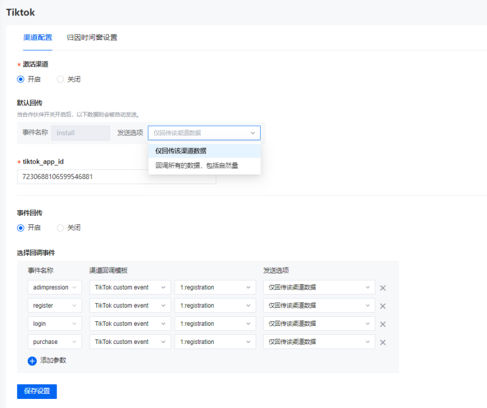Select 关闭 under 事件回传
The height and width of the screenshot is (408, 487).
click(61, 228)
